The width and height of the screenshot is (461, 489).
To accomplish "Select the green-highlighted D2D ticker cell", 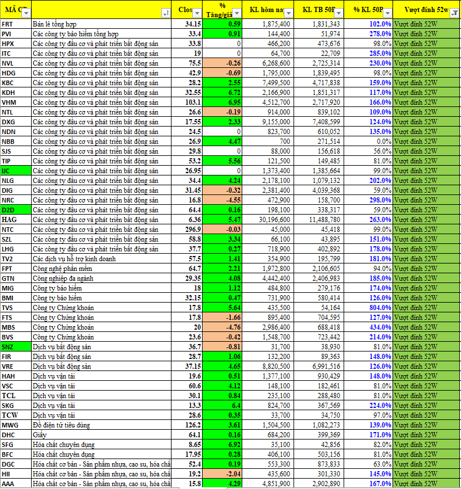I will click(x=16, y=210).
